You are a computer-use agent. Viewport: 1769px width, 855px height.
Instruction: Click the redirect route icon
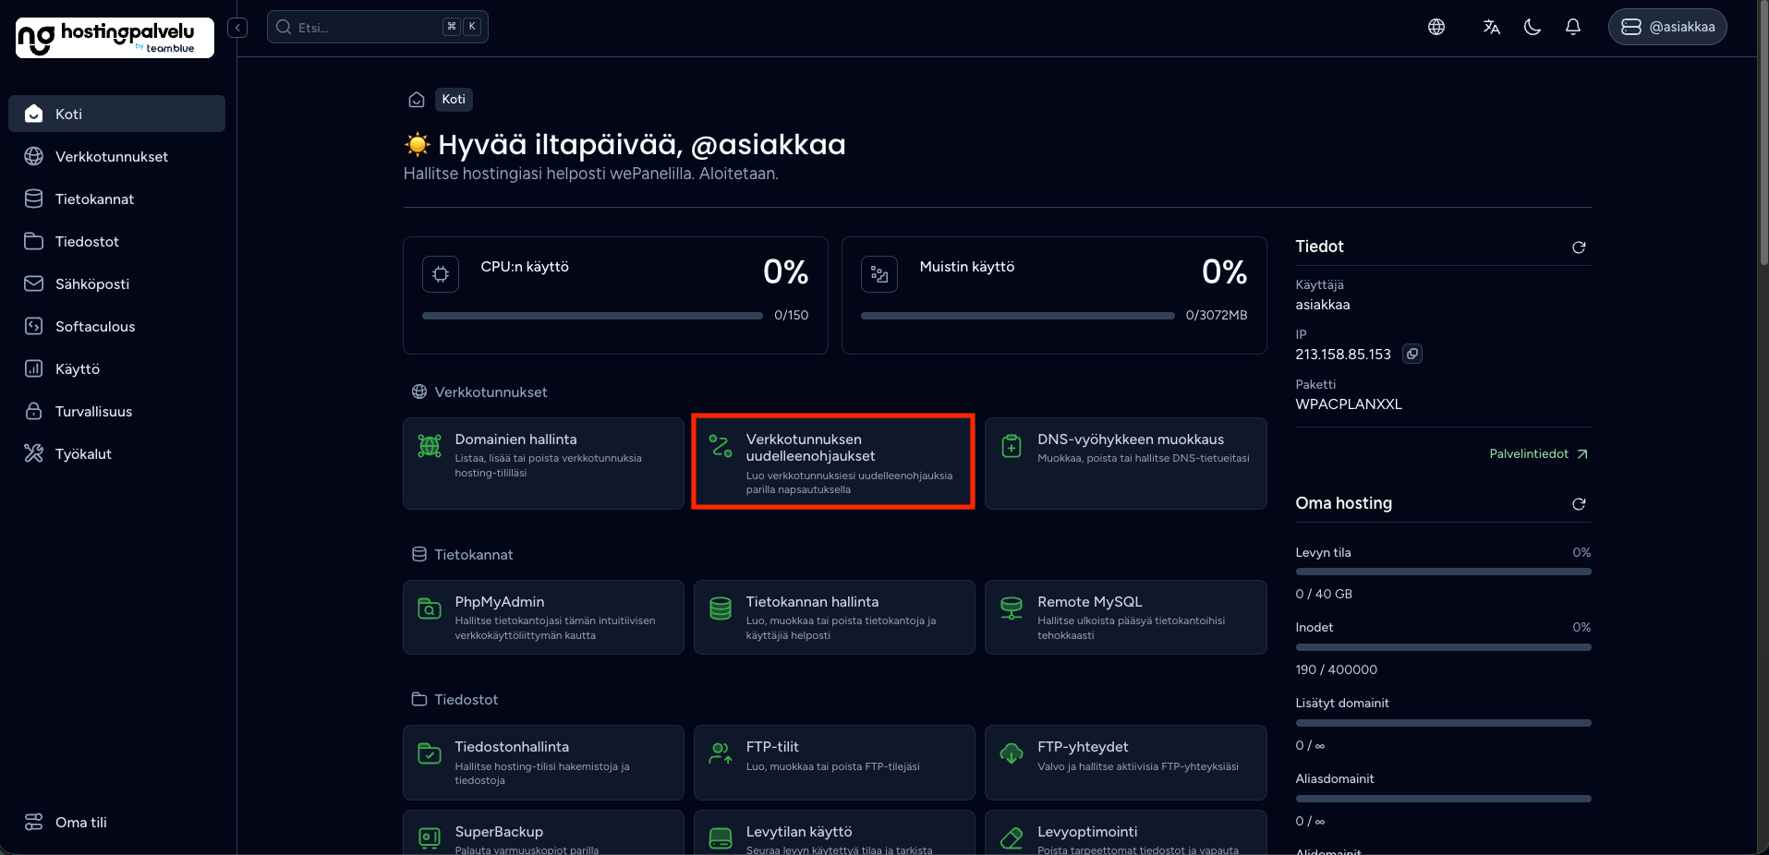pos(721,446)
